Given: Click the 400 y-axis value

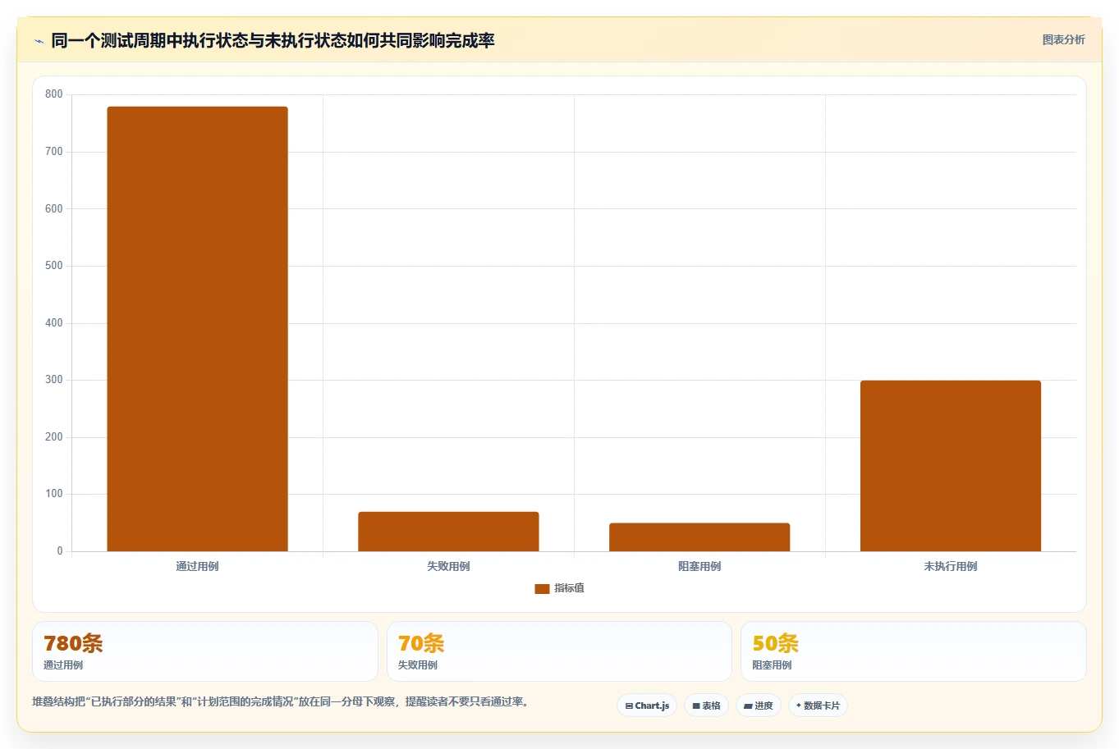Looking at the screenshot, I should tap(54, 323).
